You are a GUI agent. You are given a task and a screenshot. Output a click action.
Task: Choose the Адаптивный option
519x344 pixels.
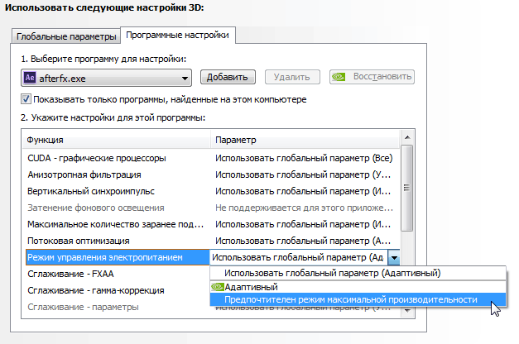click(x=358, y=287)
